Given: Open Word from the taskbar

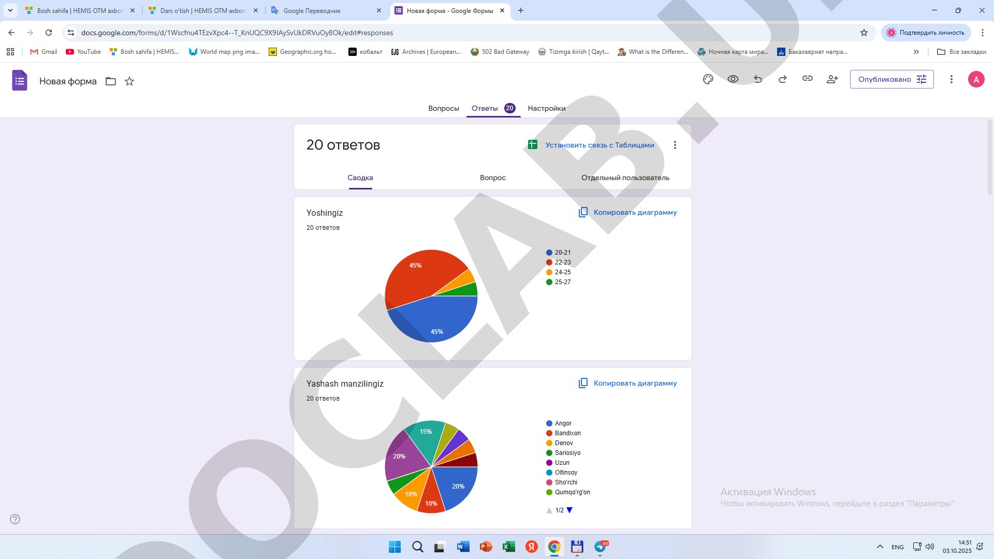Looking at the screenshot, I should point(463,547).
